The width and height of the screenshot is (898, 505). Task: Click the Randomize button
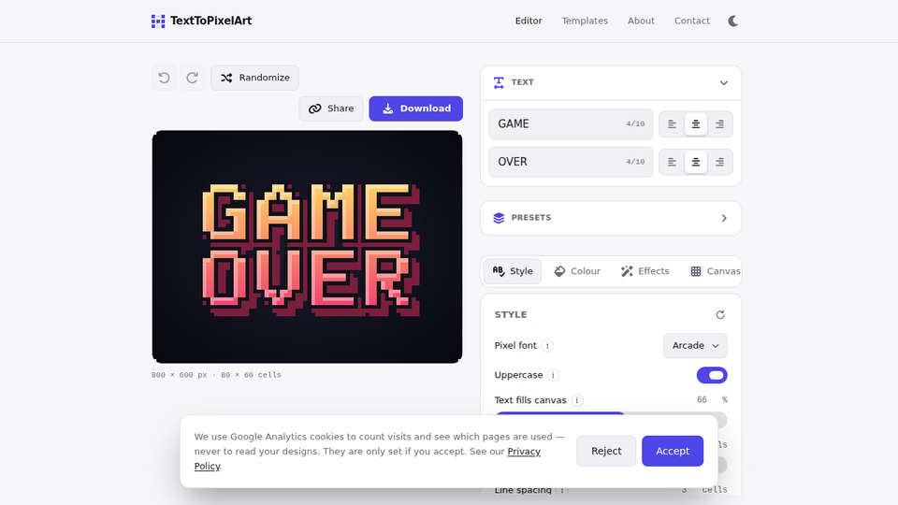[254, 78]
